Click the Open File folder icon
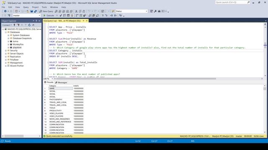 28,11
